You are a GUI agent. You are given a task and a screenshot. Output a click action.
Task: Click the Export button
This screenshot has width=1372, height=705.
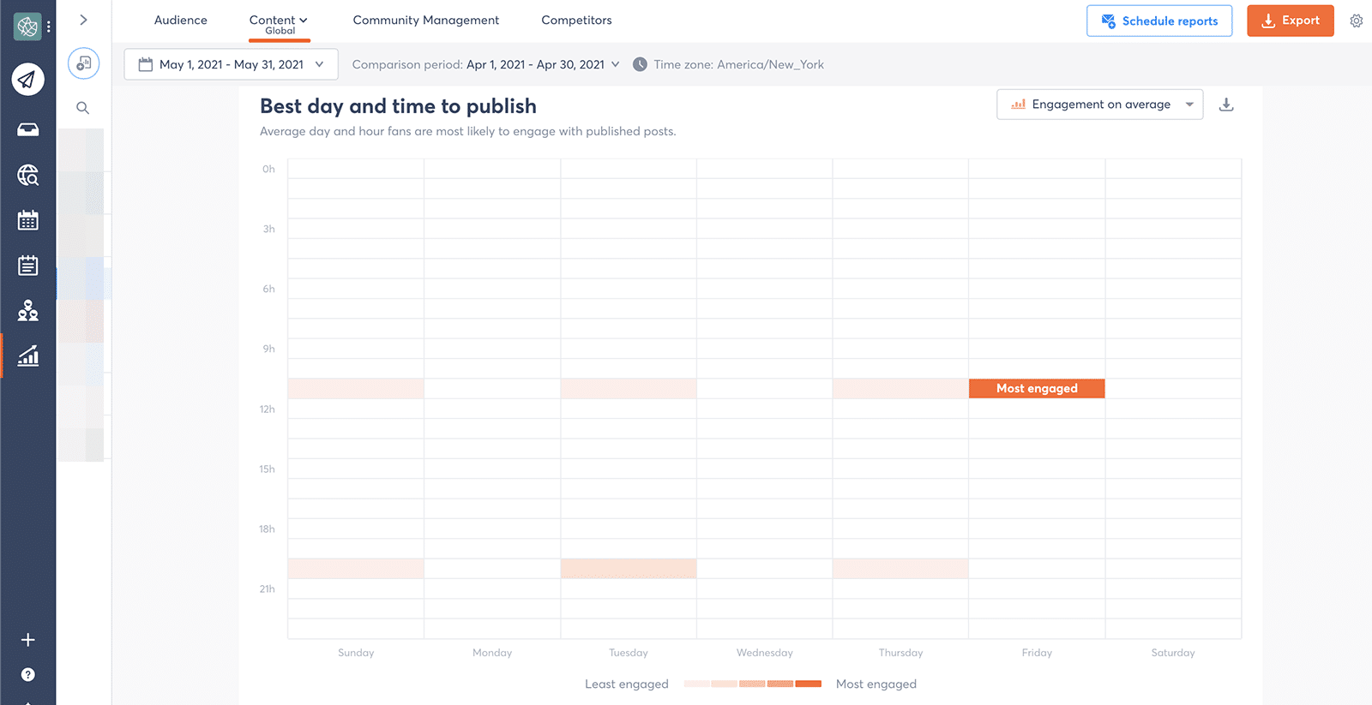click(1290, 21)
